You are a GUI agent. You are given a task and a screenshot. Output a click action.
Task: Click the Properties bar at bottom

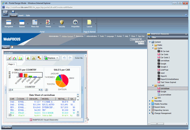tap(95, 127)
